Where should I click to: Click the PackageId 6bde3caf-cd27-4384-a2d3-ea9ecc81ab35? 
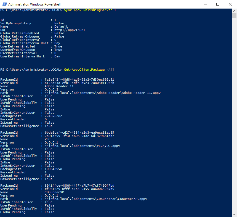click(79, 133)
